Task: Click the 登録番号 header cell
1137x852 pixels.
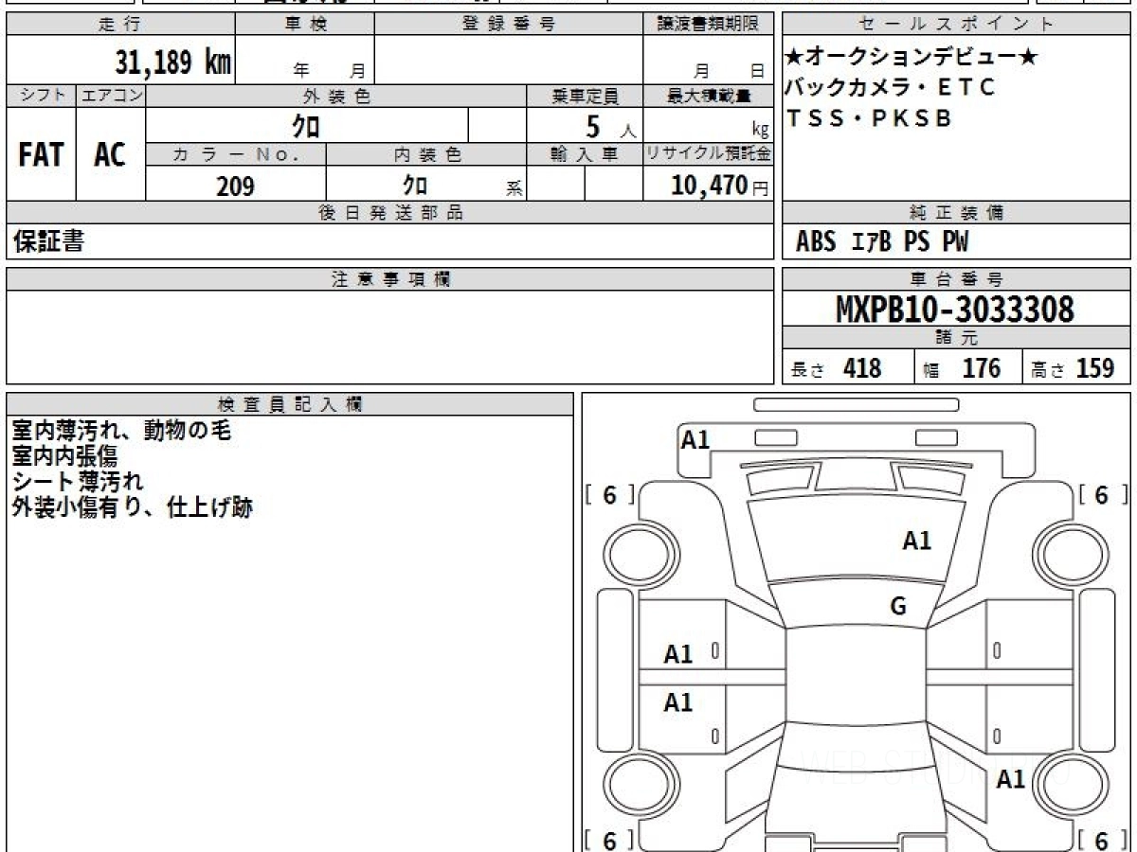Action: 509,25
